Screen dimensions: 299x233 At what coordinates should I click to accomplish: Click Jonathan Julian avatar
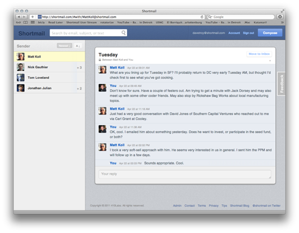(21, 88)
